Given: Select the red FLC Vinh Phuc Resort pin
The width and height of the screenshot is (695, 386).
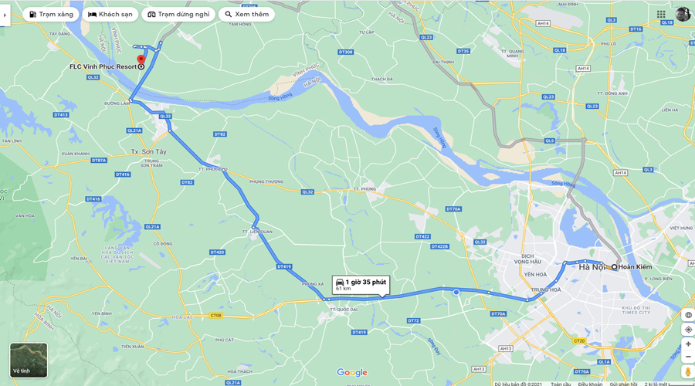Looking at the screenshot, I should tap(141, 59).
